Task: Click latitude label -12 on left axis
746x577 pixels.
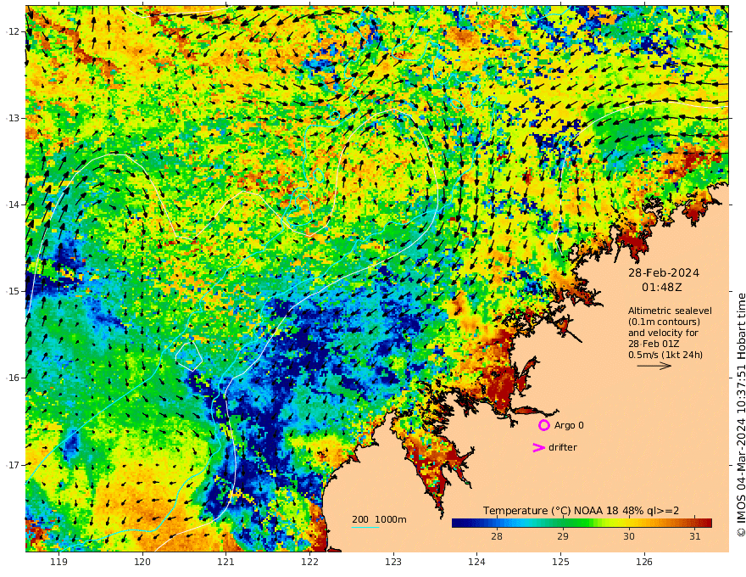Action: click(x=13, y=31)
